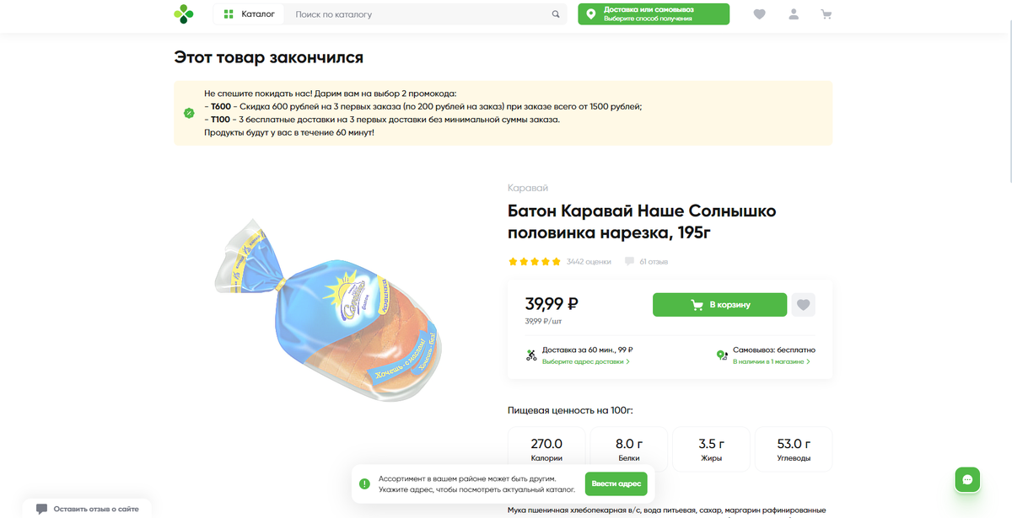
Task: Click the speech-bubble icon beside отзывы count
Action: coord(629,261)
